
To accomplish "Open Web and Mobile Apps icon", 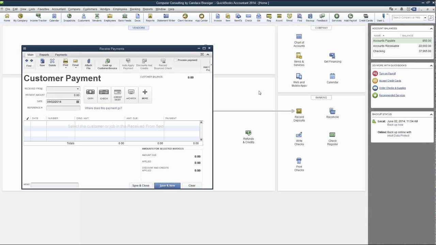I will 299,80.
